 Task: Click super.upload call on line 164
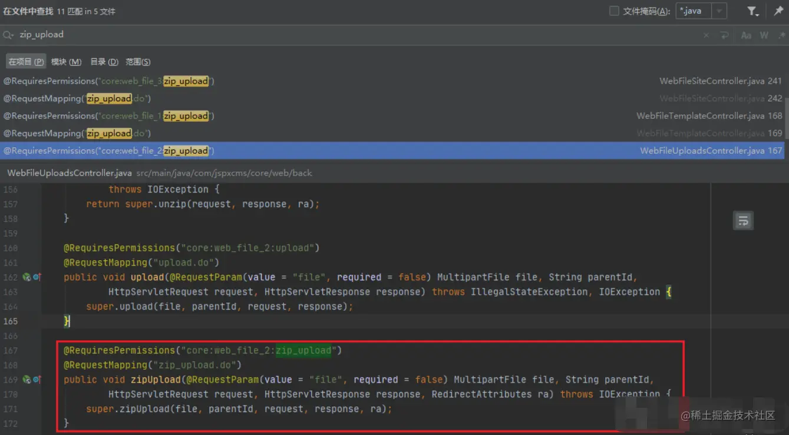[x=219, y=307]
